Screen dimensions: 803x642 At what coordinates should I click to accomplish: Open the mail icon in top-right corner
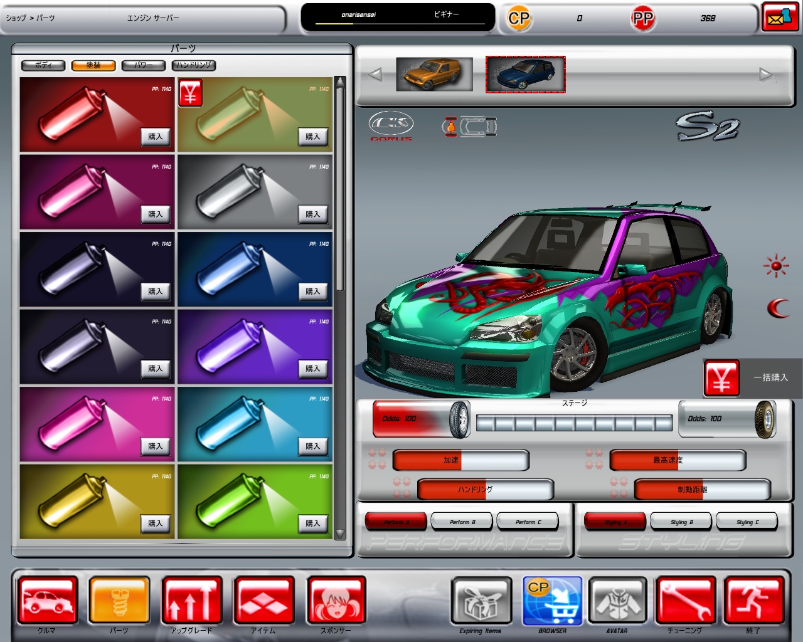[780, 18]
